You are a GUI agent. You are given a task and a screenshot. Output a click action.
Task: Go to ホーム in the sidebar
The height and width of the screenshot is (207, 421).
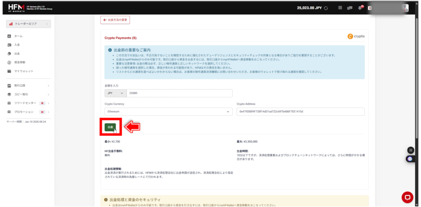[19, 36]
